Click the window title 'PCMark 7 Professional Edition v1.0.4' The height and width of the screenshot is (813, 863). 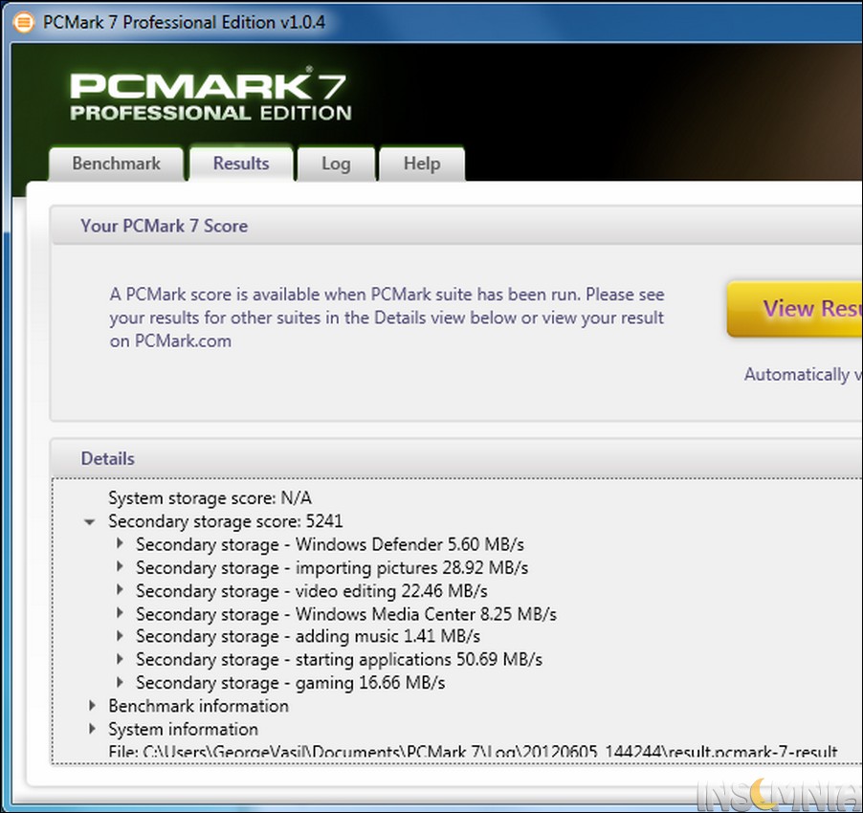(184, 22)
